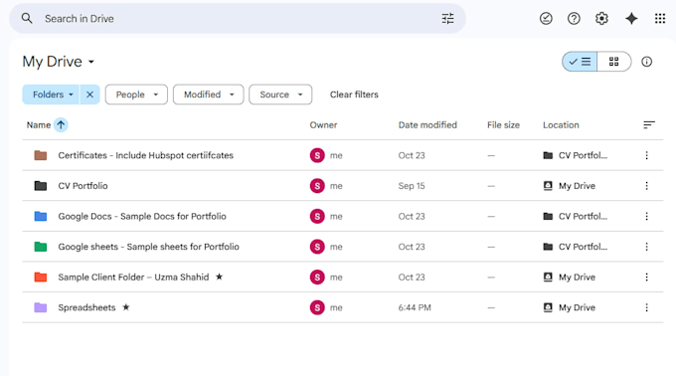
Task: Open the Folders type filter dropdown
Action: click(x=51, y=94)
